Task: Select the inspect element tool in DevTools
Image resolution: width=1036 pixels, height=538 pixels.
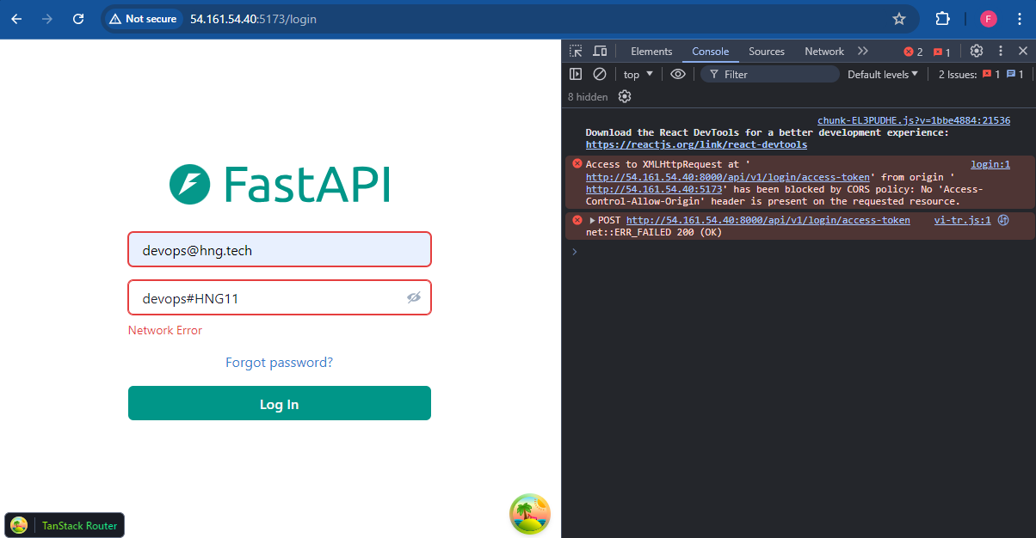Action: coord(575,51)
